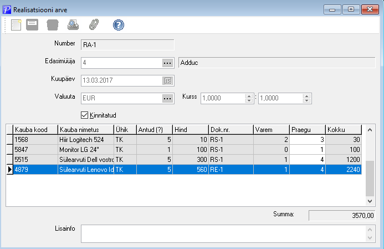This screenshot has height=249, width=384.
Task: Click the Delete (trash) toolbar icon
Action: (53, 25)
